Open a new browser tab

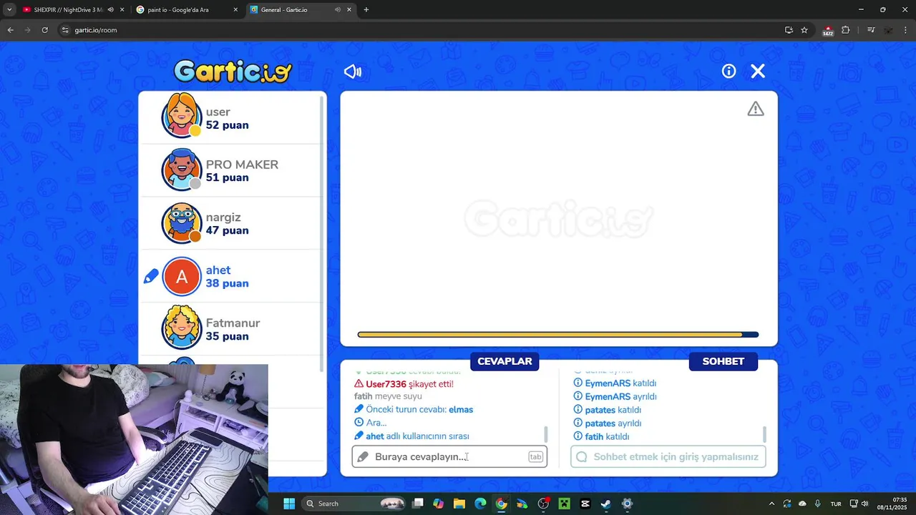366,10
